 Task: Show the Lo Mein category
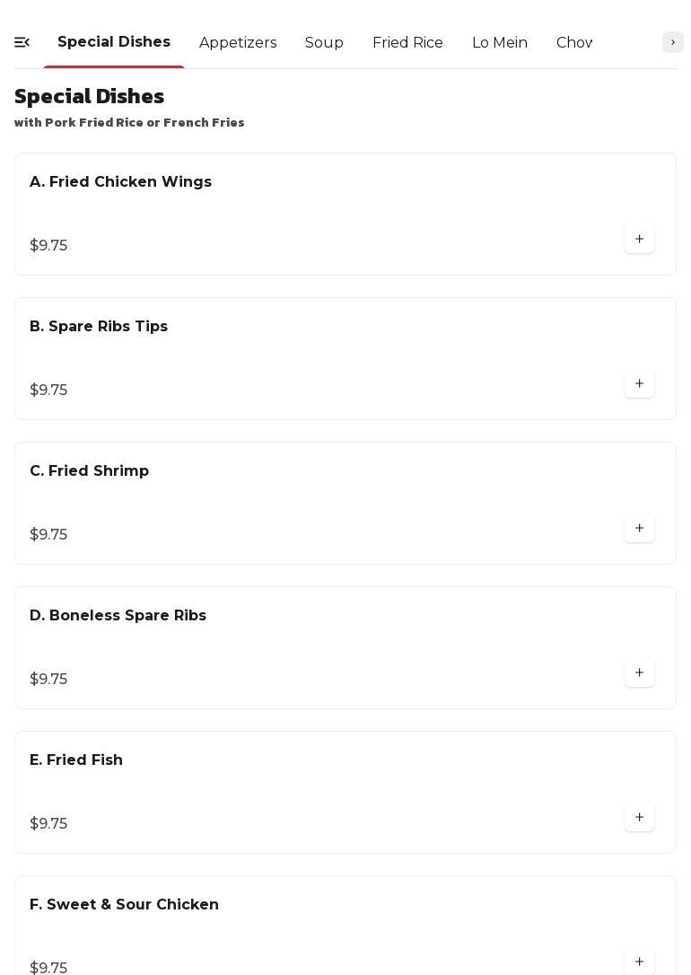tap(500, 43)
